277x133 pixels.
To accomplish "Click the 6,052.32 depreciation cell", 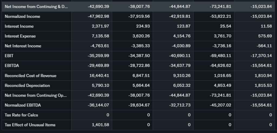I will [182, 85].
